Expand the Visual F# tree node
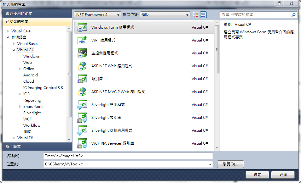This screenshot has height=183, width=301. coord(14,138)
